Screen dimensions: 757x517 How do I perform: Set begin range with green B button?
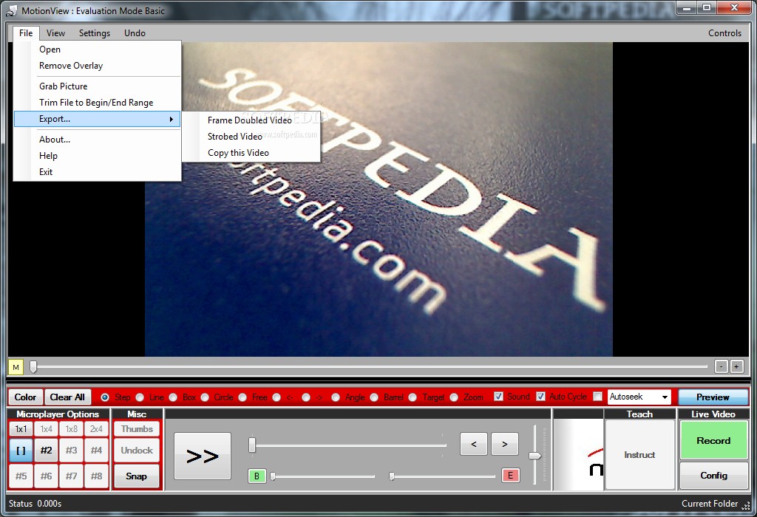pos(257,476)
